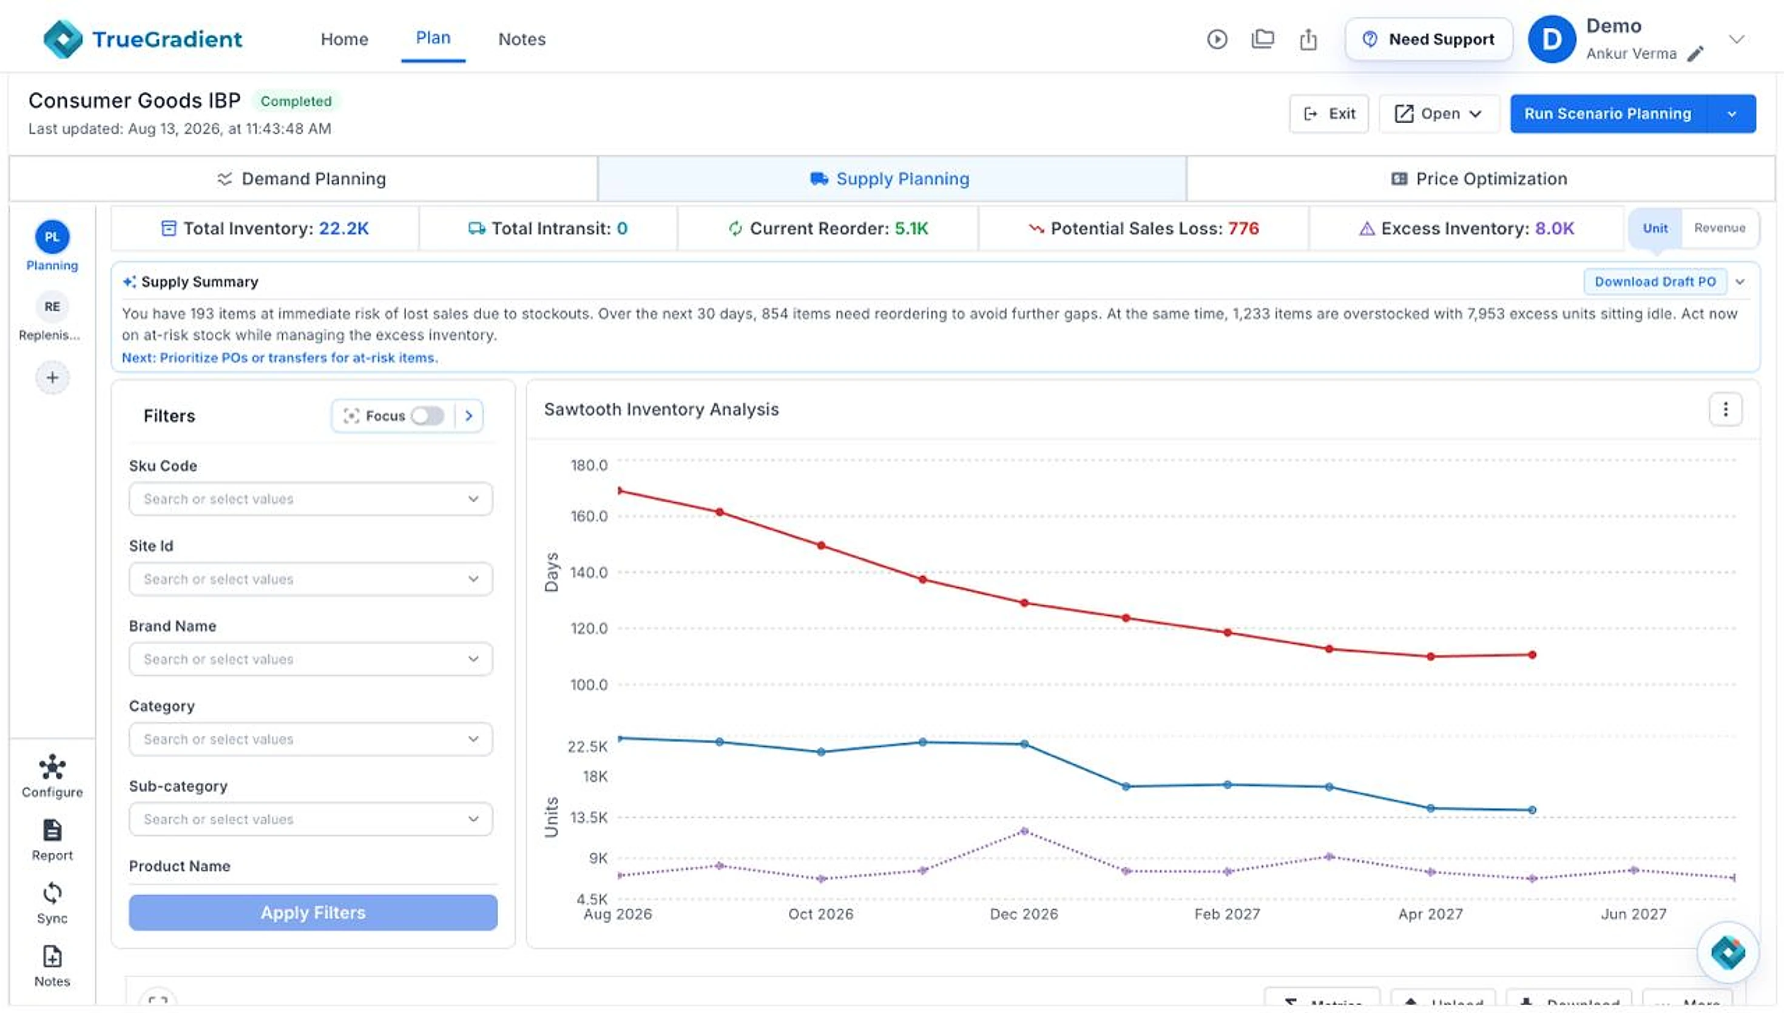Open the Price Optimization tab
The height and width of the screenshot is (1013, 1784).
point(1480,179)
